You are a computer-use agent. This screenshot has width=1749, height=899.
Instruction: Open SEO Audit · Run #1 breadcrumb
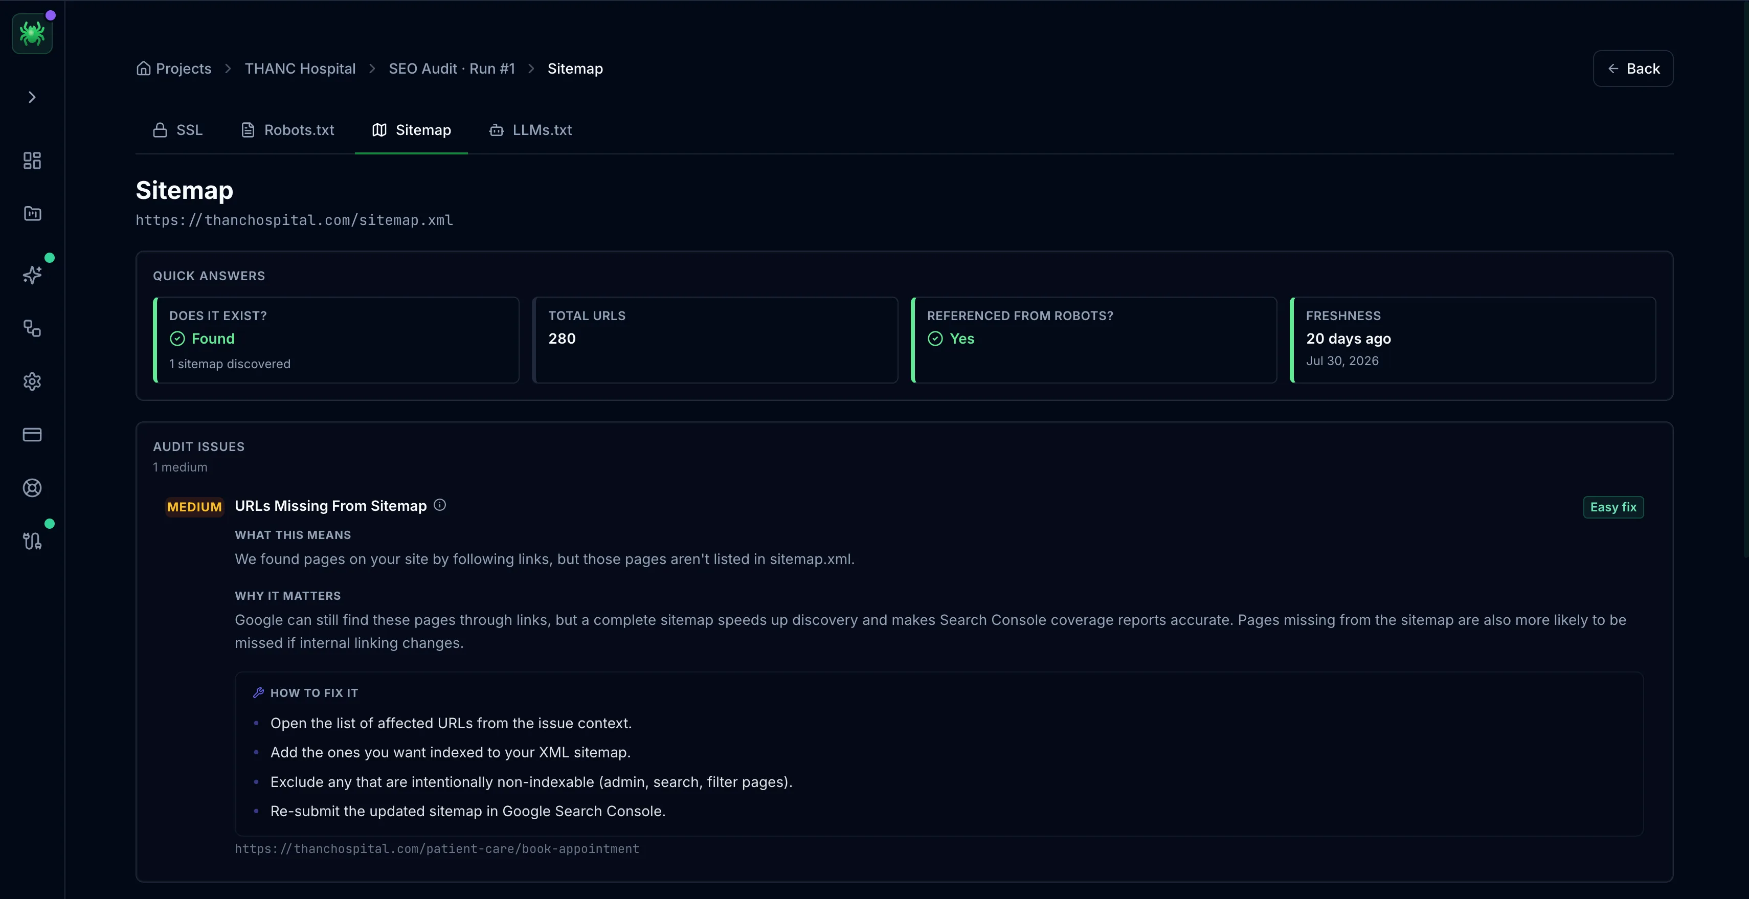coord(452,69)
